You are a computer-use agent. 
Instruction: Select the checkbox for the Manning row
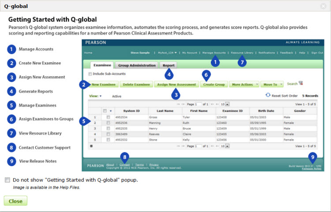(x=108, y=123)
